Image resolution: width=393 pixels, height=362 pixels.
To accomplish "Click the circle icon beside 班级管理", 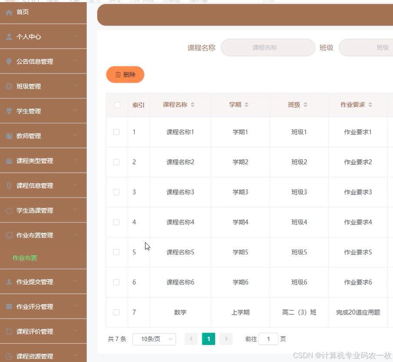I will (9, 86).
